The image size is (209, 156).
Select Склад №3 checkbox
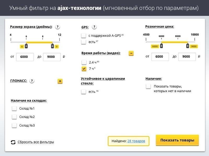tap(14, 125)
